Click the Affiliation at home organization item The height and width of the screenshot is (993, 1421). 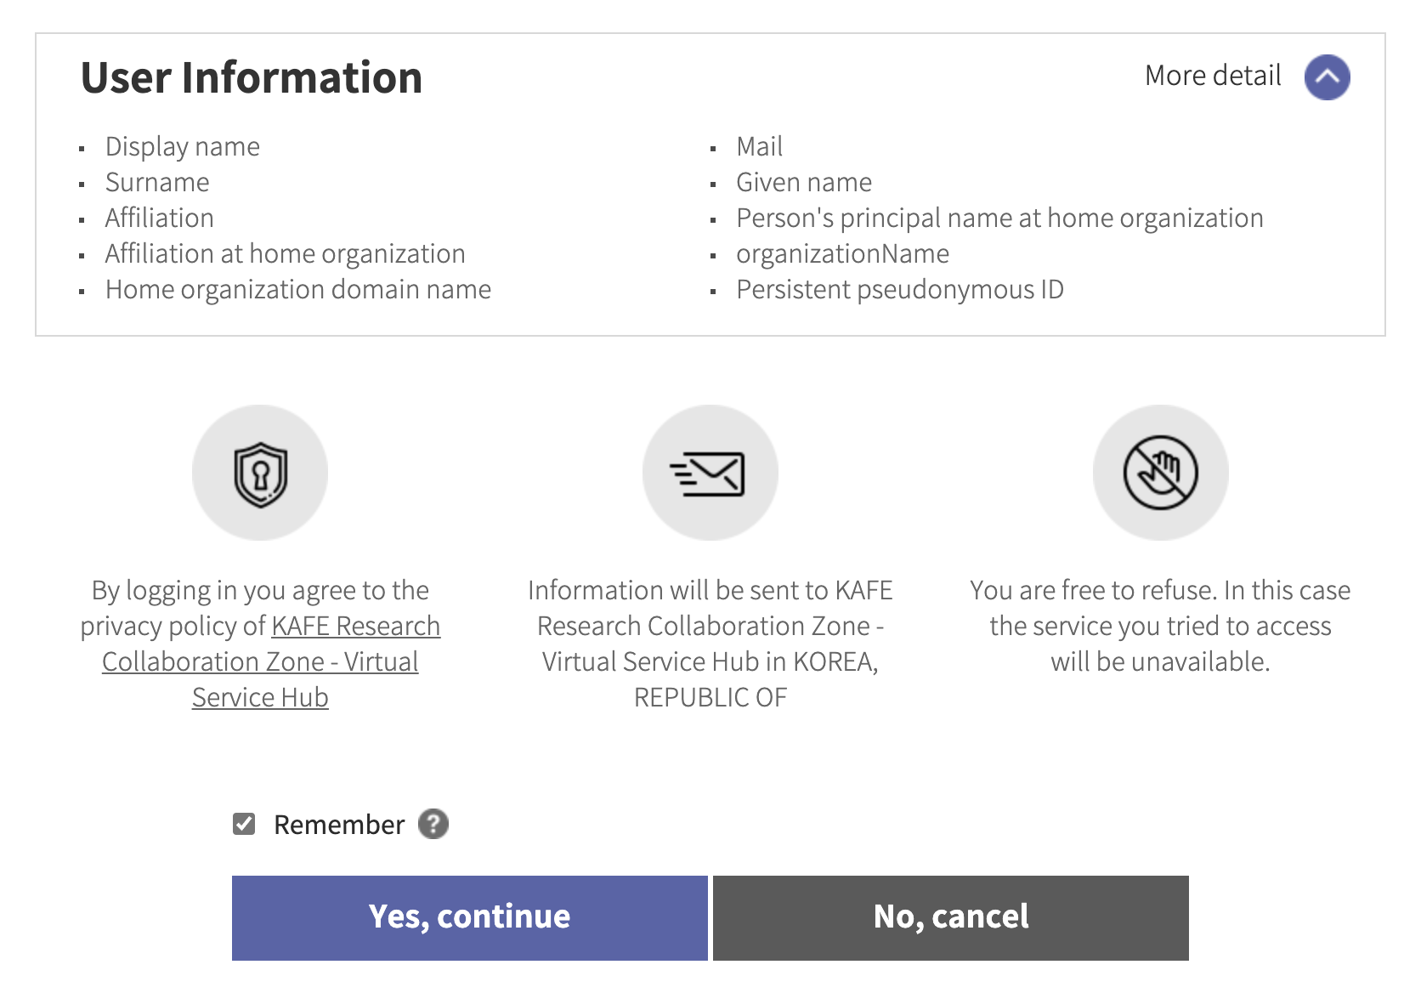click(285, 253)
